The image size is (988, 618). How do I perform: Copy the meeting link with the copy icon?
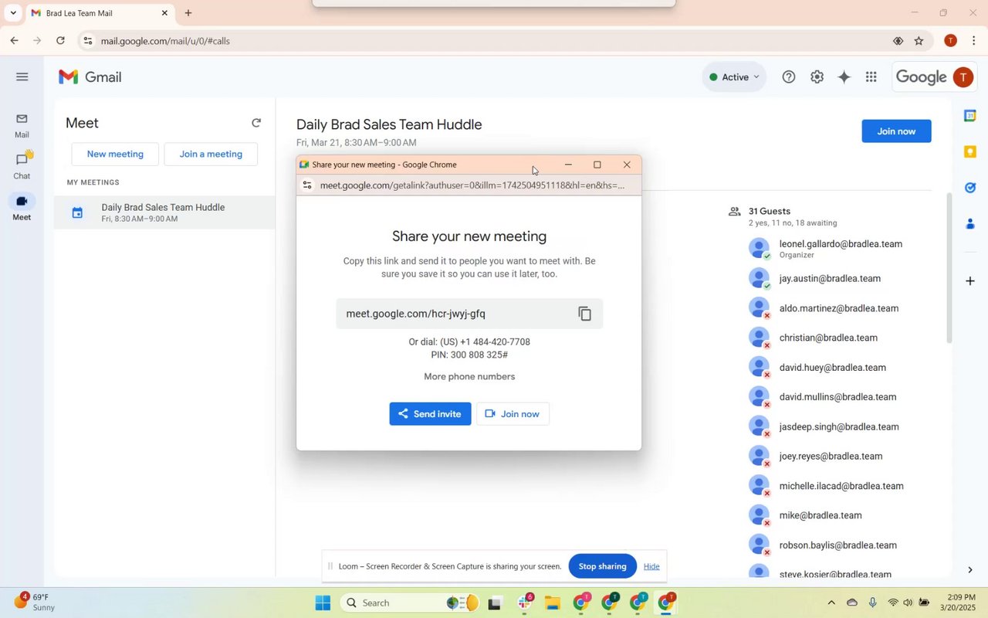tap(585, 314)
